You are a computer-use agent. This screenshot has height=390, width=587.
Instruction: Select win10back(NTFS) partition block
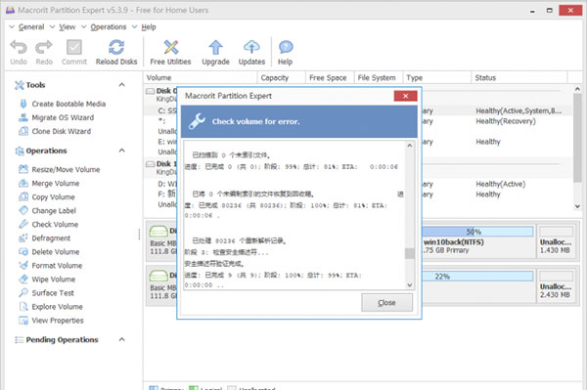477,241
